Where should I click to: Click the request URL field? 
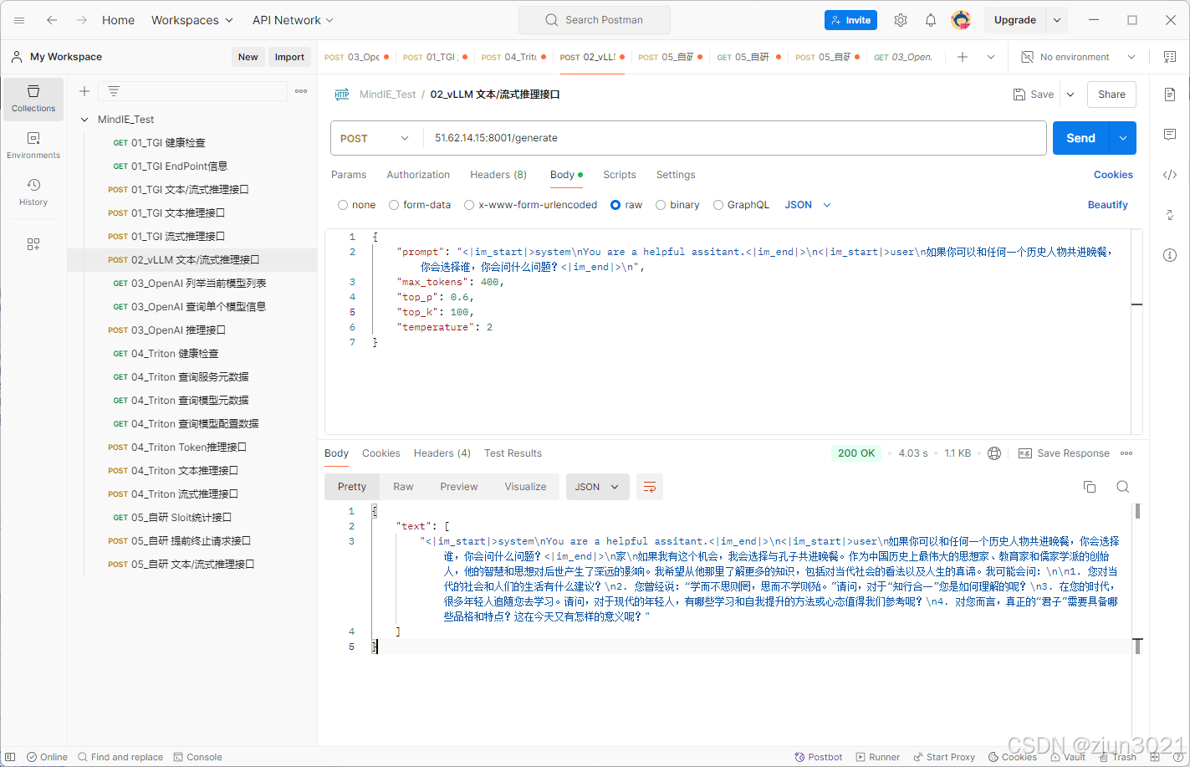pos(735,138)
